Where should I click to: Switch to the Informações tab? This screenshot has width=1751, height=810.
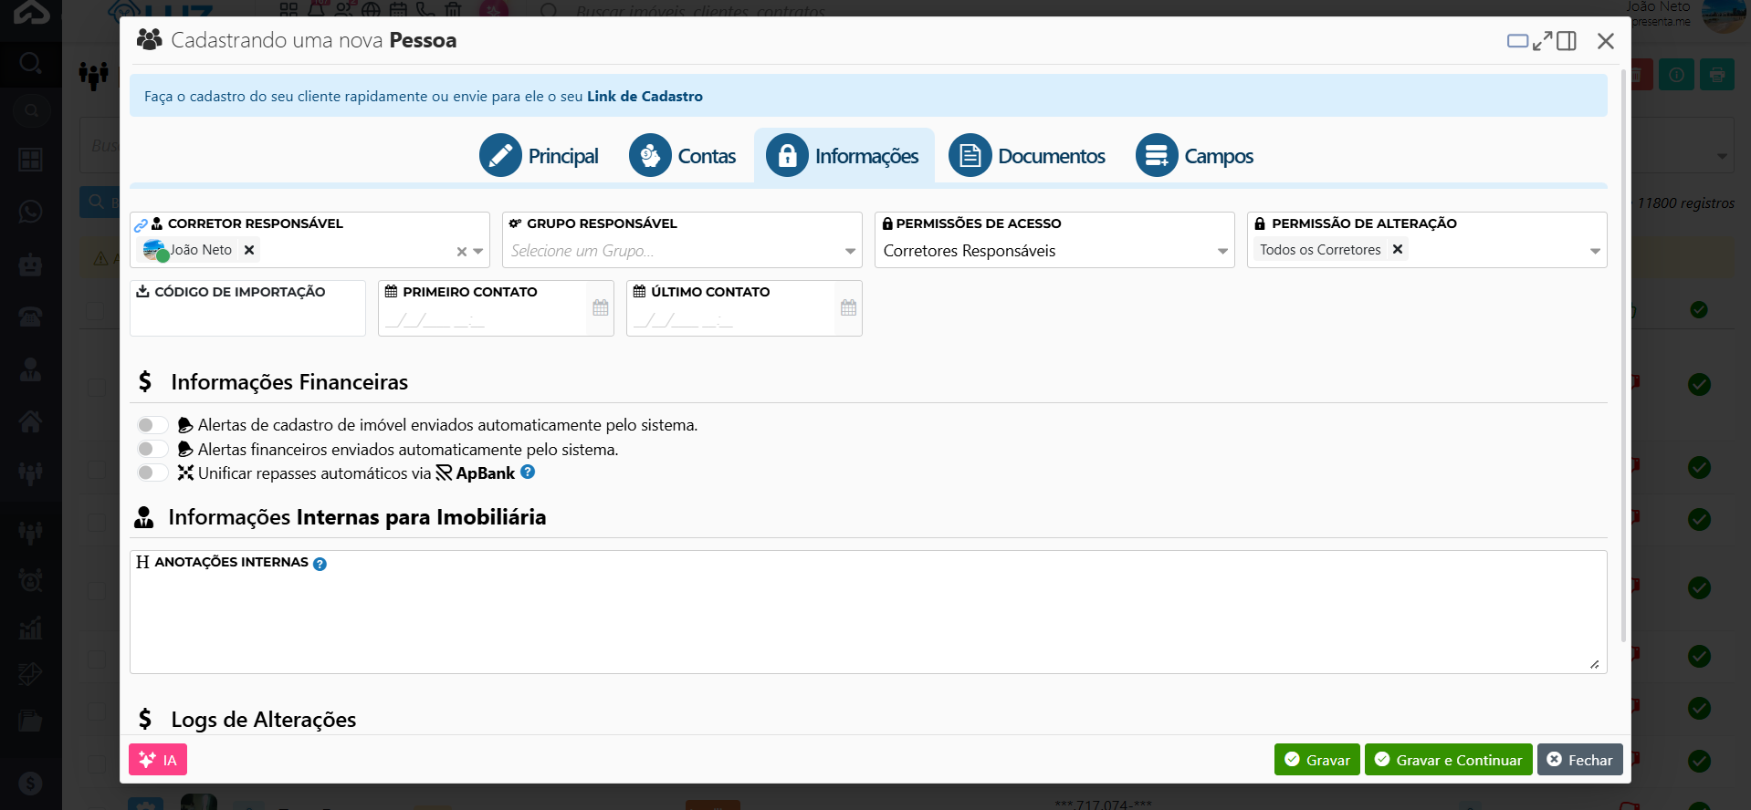[844, 156]
